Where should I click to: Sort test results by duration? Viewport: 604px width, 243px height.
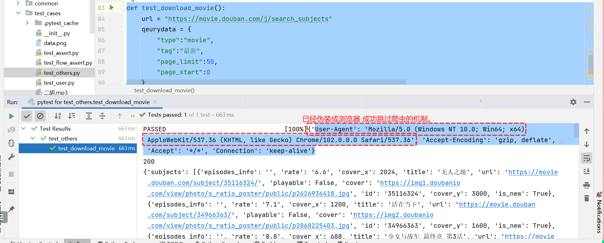click(x=72, y=116)
